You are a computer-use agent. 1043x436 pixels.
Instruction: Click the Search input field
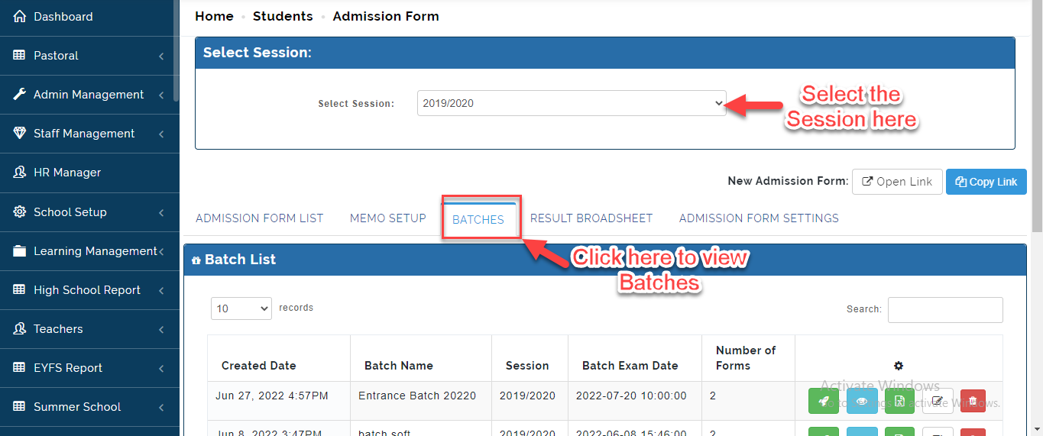point(945,310)
